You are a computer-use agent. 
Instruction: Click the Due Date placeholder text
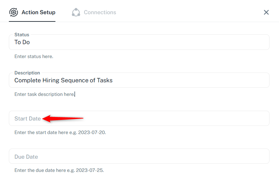tap(26, 157)
